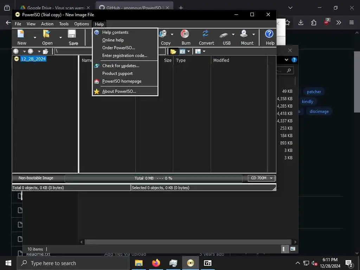360x270 pixels.
Task: Toggle the folders pane icon
Action: [173, 51]
